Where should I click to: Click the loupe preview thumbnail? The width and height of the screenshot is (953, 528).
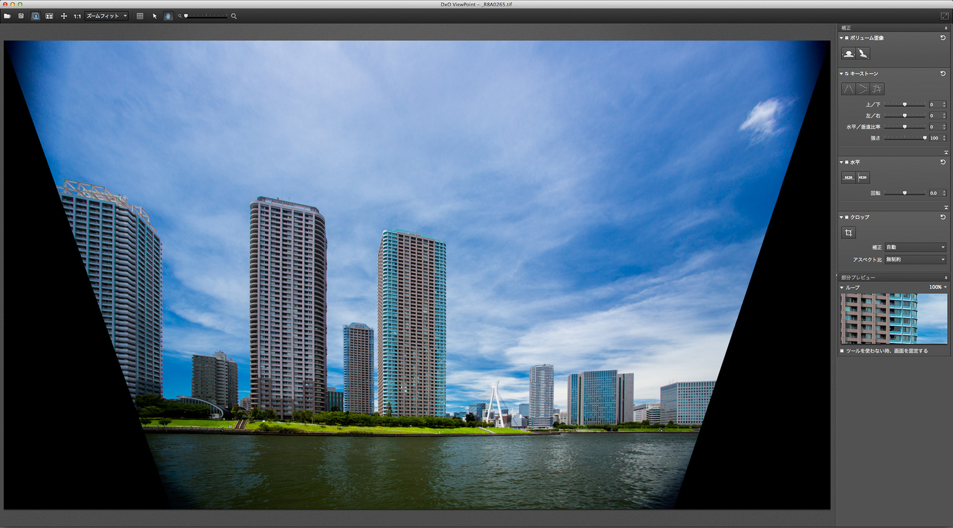(x=894, y=319)
